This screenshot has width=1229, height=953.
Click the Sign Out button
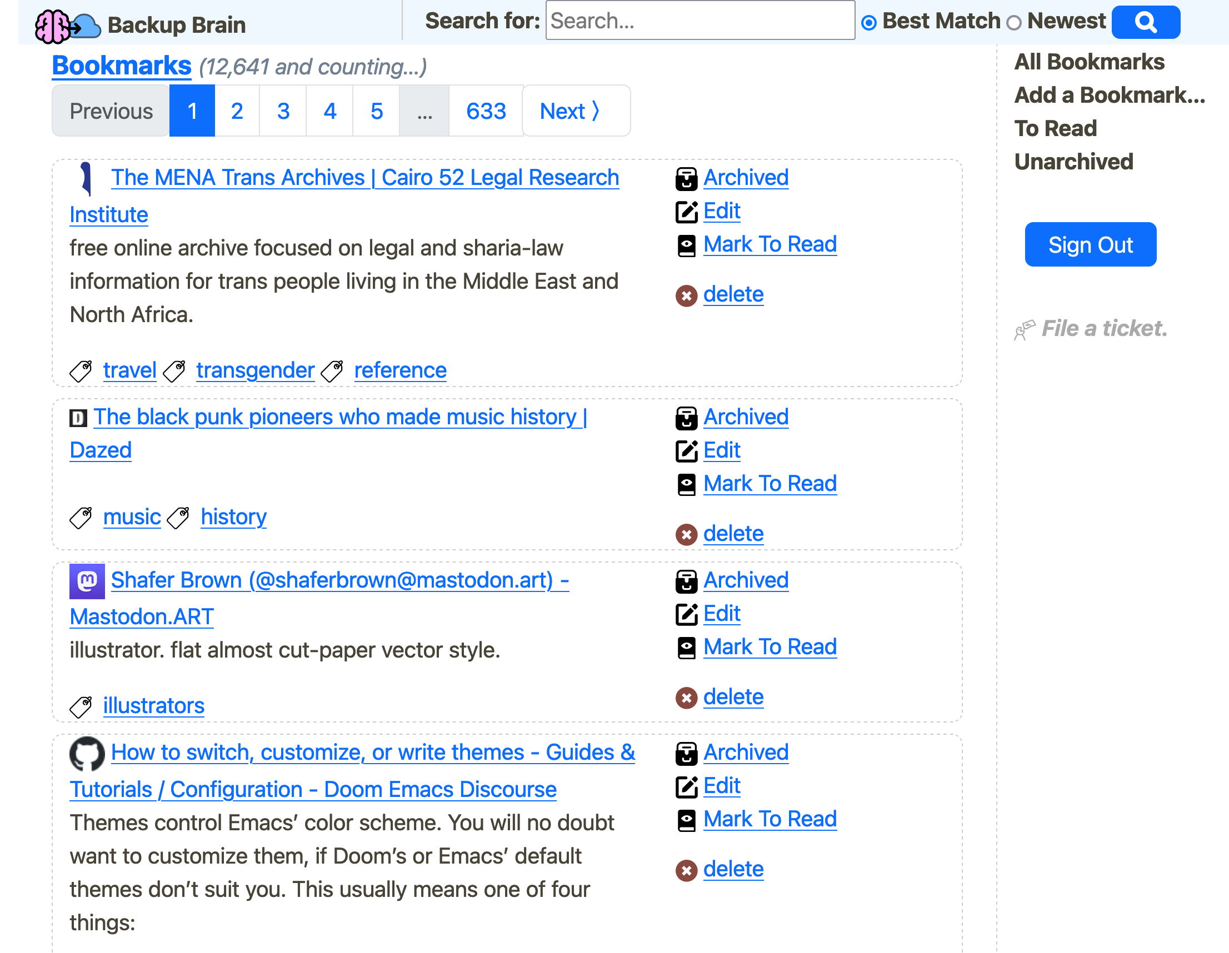[1090, 244]
